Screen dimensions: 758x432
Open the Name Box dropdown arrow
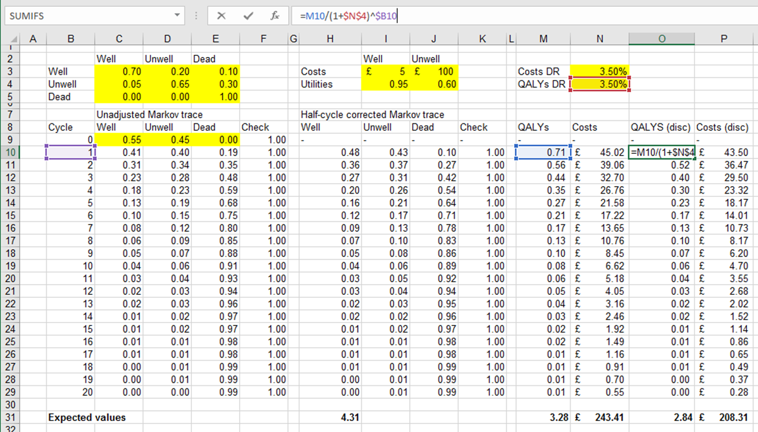[x=176, y=16]
